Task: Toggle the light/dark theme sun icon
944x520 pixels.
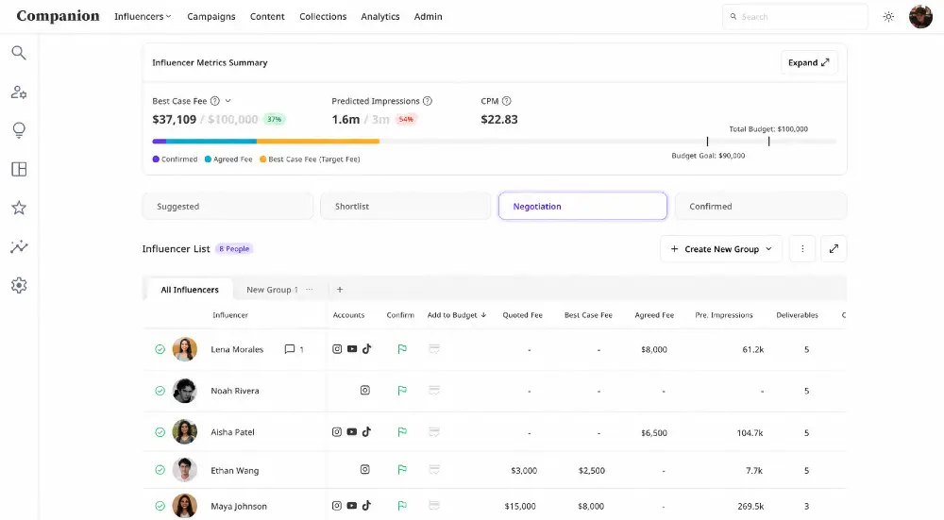Action: click(x=888, y=17)
